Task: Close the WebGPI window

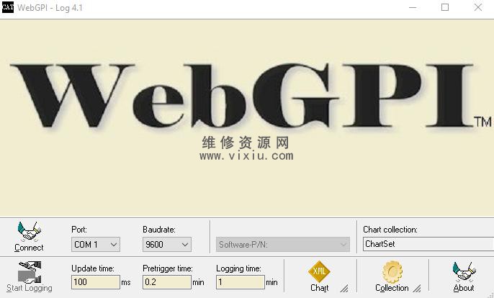Action: coord(478,7)
